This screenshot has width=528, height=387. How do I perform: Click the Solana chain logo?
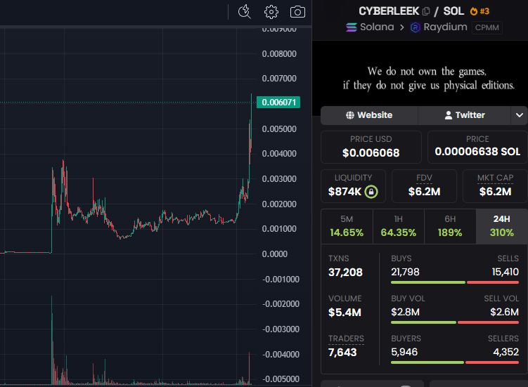352,27
